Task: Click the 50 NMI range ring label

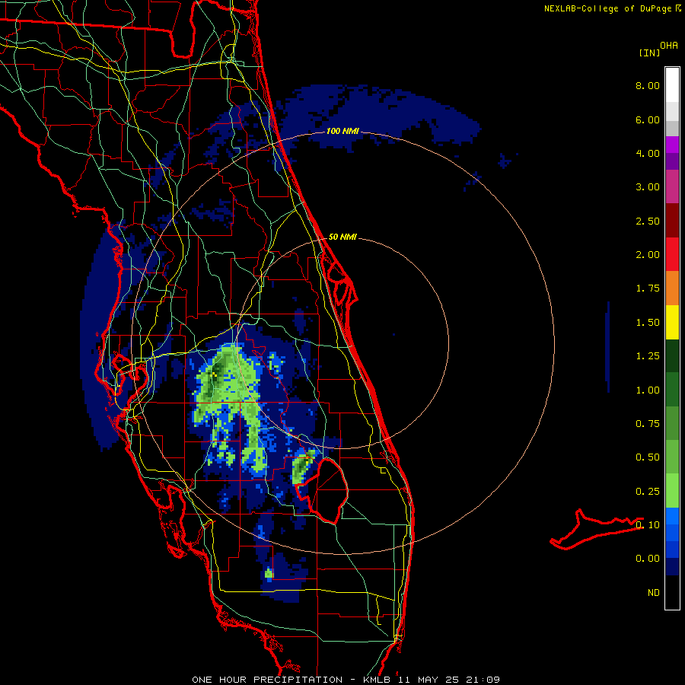Action: pyautogui.click(x=342, y=237)
